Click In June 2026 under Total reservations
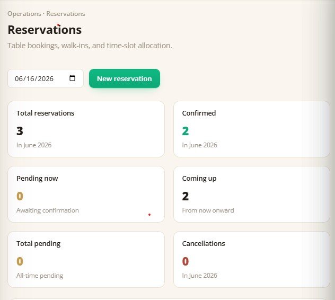 coord(34,145)
